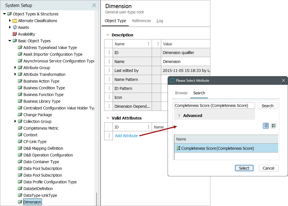The width and height of the screenshot is (288, 206).
Task: Collapse the Basic Object Types node
Action: (10, 41)
